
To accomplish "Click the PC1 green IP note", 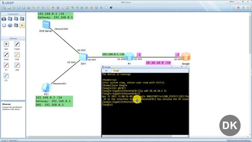I will 54,101.
